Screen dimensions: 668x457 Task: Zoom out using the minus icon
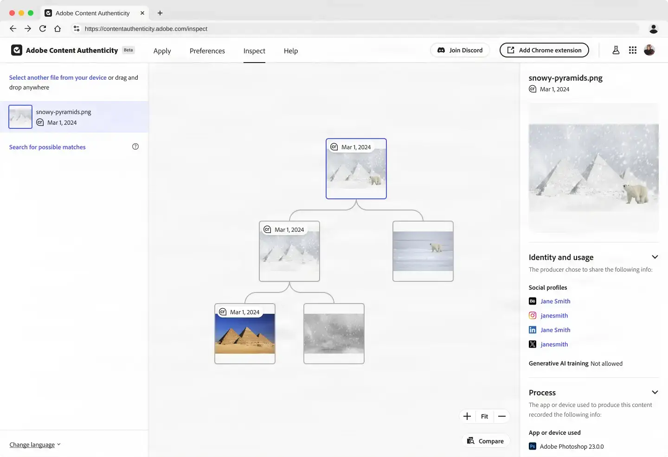(x=502, y=416)
